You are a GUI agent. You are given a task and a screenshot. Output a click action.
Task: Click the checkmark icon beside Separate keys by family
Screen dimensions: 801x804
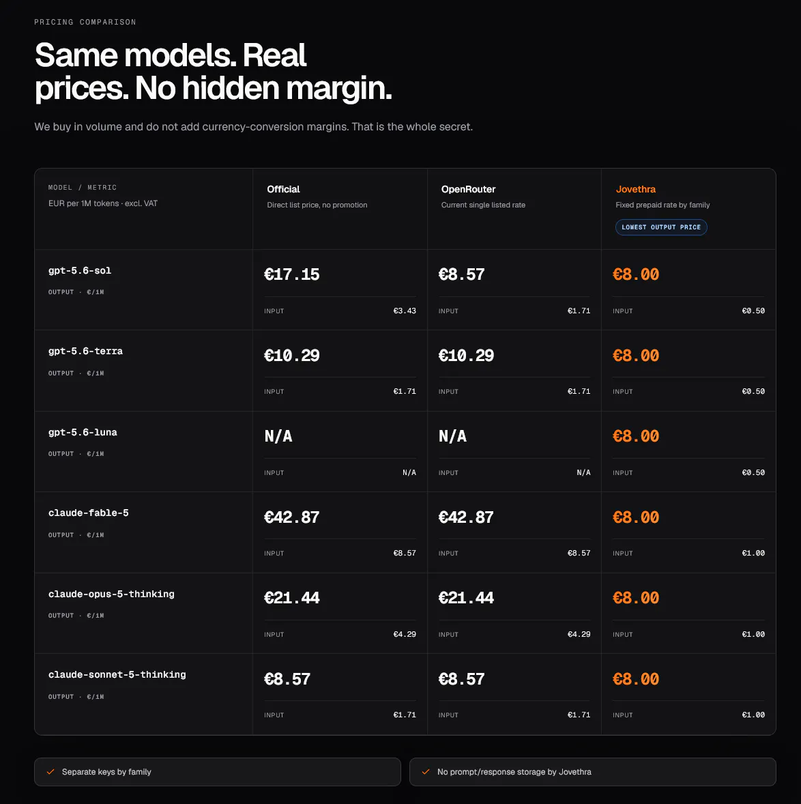click(x=50, y=772)
